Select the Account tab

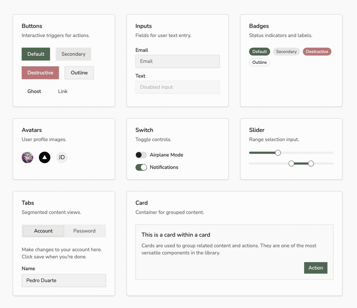click(x=43, y=231)
